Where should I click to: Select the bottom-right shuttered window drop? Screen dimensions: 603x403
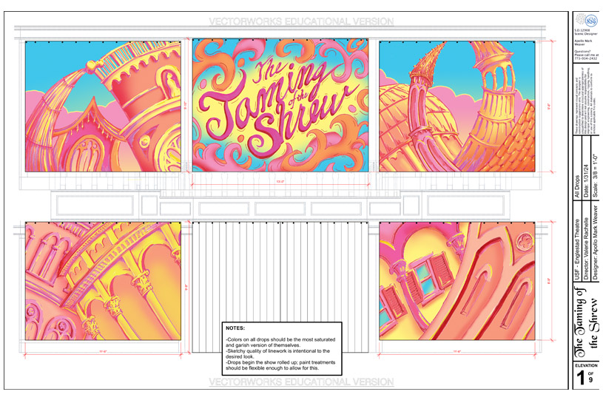click(457, 280)
